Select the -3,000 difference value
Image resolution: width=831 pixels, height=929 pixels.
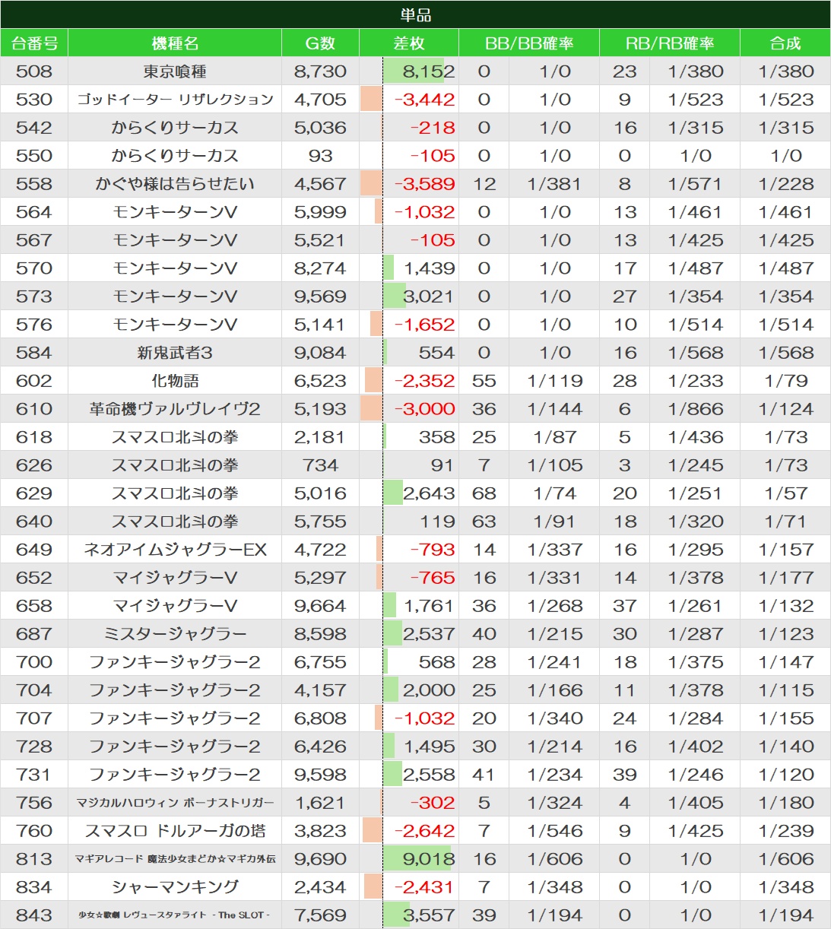click(424, 409)
